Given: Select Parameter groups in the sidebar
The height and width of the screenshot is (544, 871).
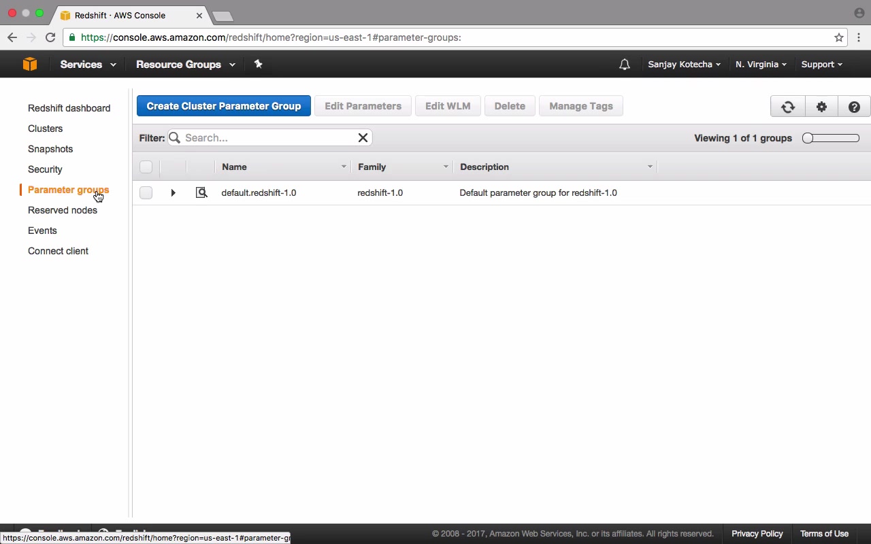Looking at the screenshot, I should tap(68, 190).
